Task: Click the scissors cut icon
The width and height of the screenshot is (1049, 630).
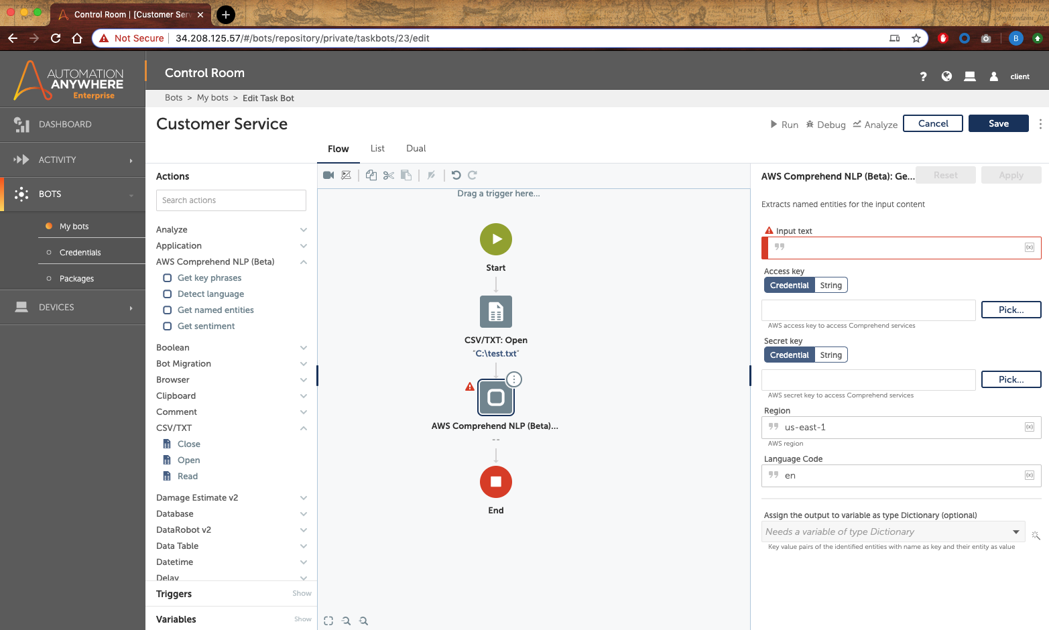Action: click(389, 175)
